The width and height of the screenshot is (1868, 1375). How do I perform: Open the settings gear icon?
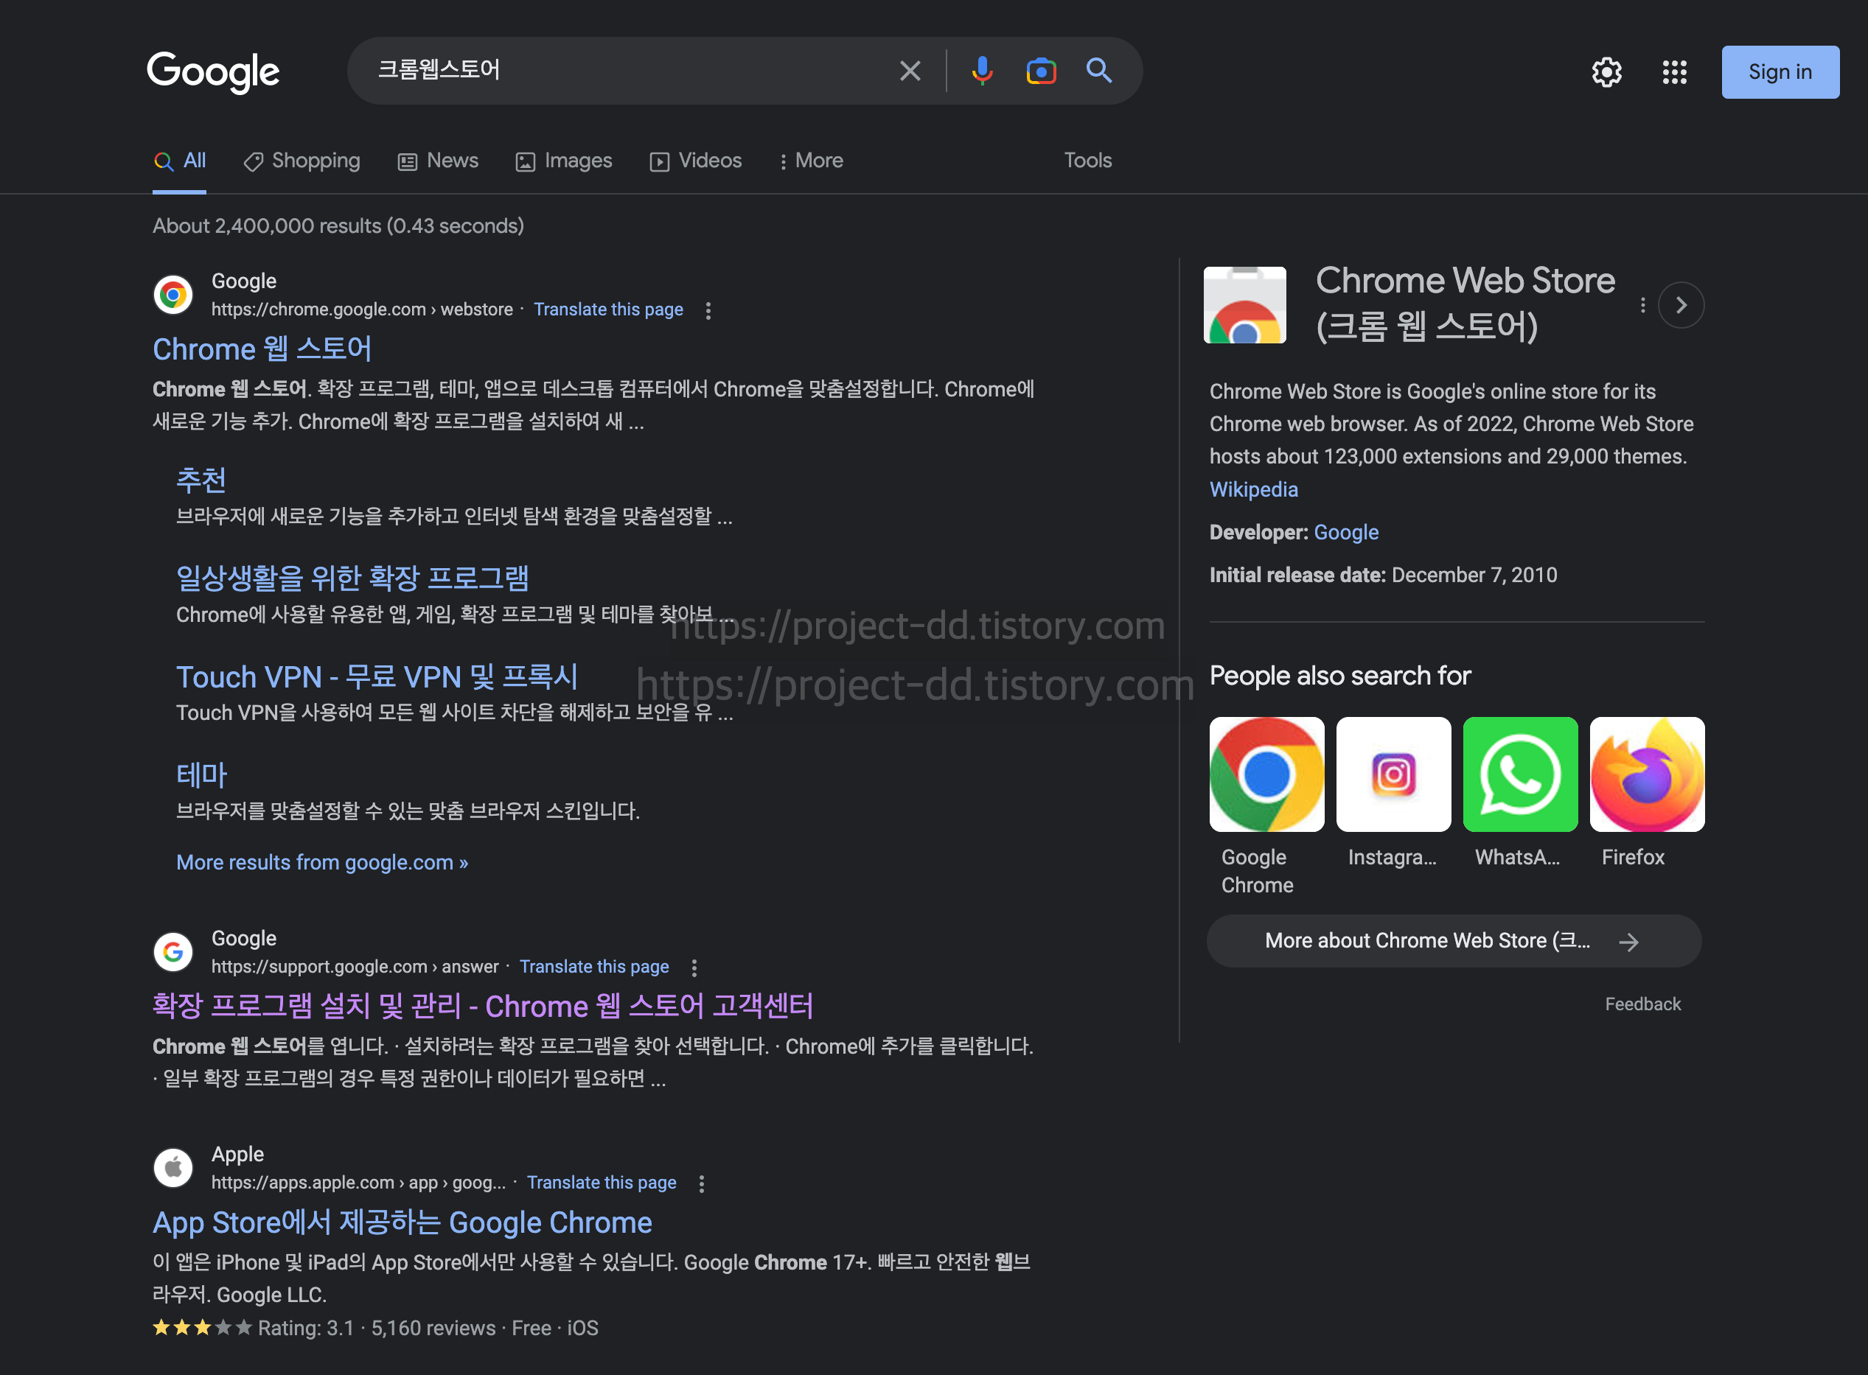pos(1606,72)
